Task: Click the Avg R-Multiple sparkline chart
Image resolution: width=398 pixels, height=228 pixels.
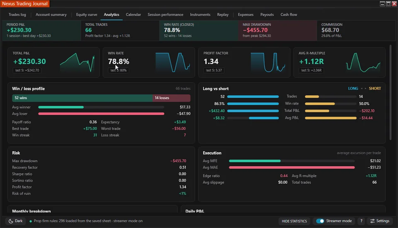Action: coord(363,62)
